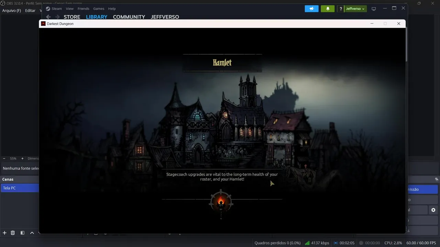Open the Editar menu in OBS
The image size is (440, 247).
pyautogui.click(x=30, y=11)
